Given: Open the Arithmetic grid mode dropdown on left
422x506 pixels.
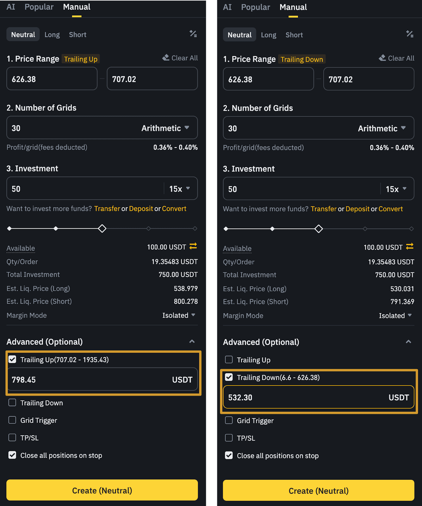Looking at the screenshot, I should (165, 128).
